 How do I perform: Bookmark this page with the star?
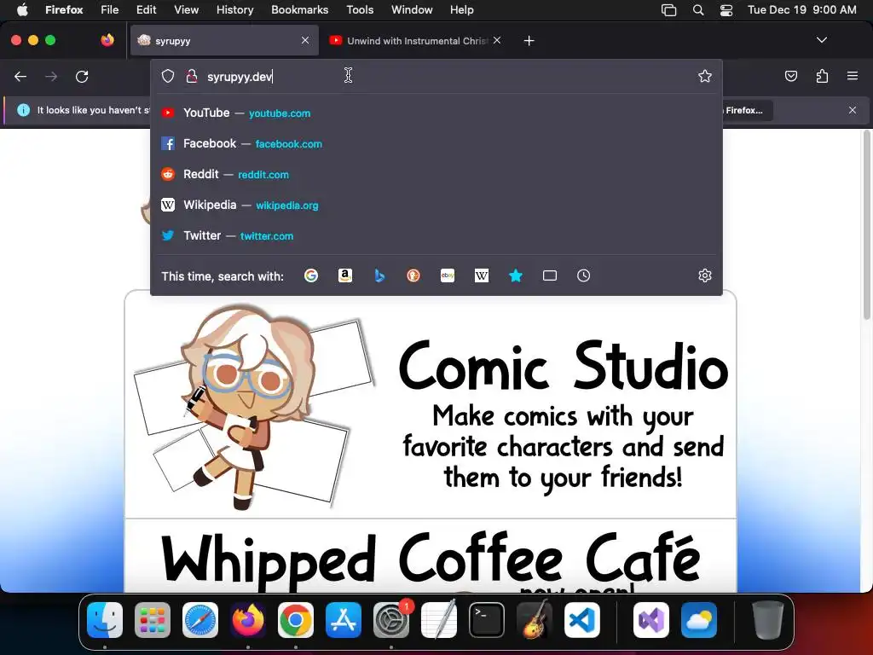pos(705,76)
